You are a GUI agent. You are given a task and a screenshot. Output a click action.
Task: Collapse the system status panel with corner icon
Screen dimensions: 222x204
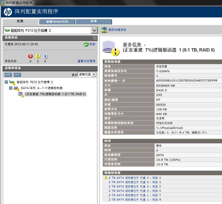[95, 38]
